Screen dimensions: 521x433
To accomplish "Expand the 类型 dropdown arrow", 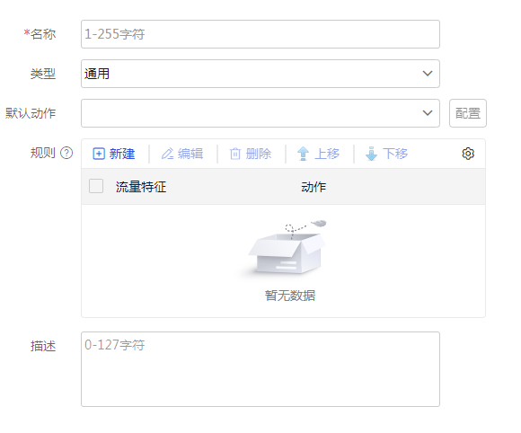I will click(x=428, y=74).
